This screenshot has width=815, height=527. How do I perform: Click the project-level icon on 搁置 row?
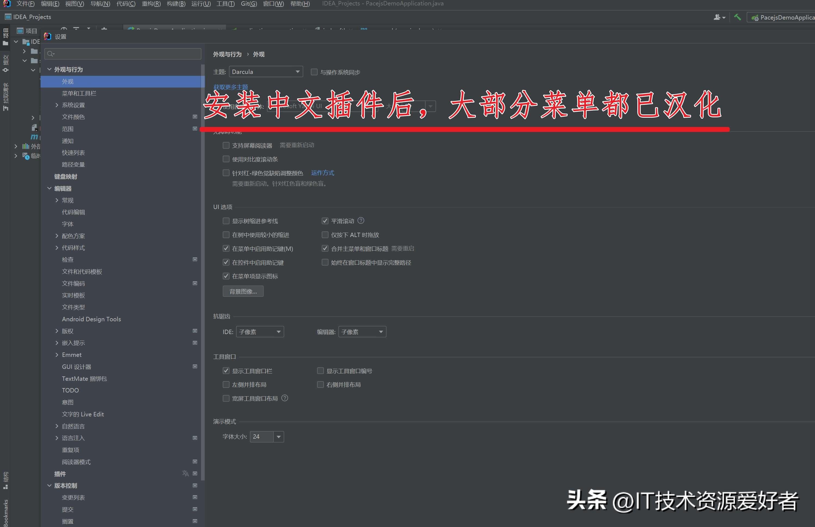[x=195, y=521]
